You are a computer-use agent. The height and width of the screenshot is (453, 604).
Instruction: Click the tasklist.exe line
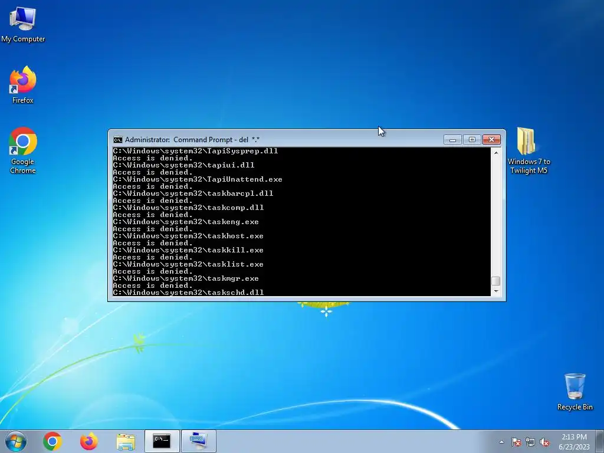(x=188, y=264)
